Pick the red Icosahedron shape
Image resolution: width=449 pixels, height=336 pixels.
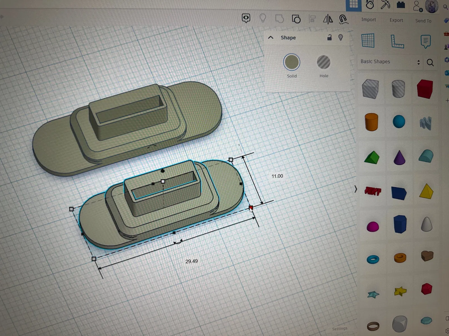(426, 289)
